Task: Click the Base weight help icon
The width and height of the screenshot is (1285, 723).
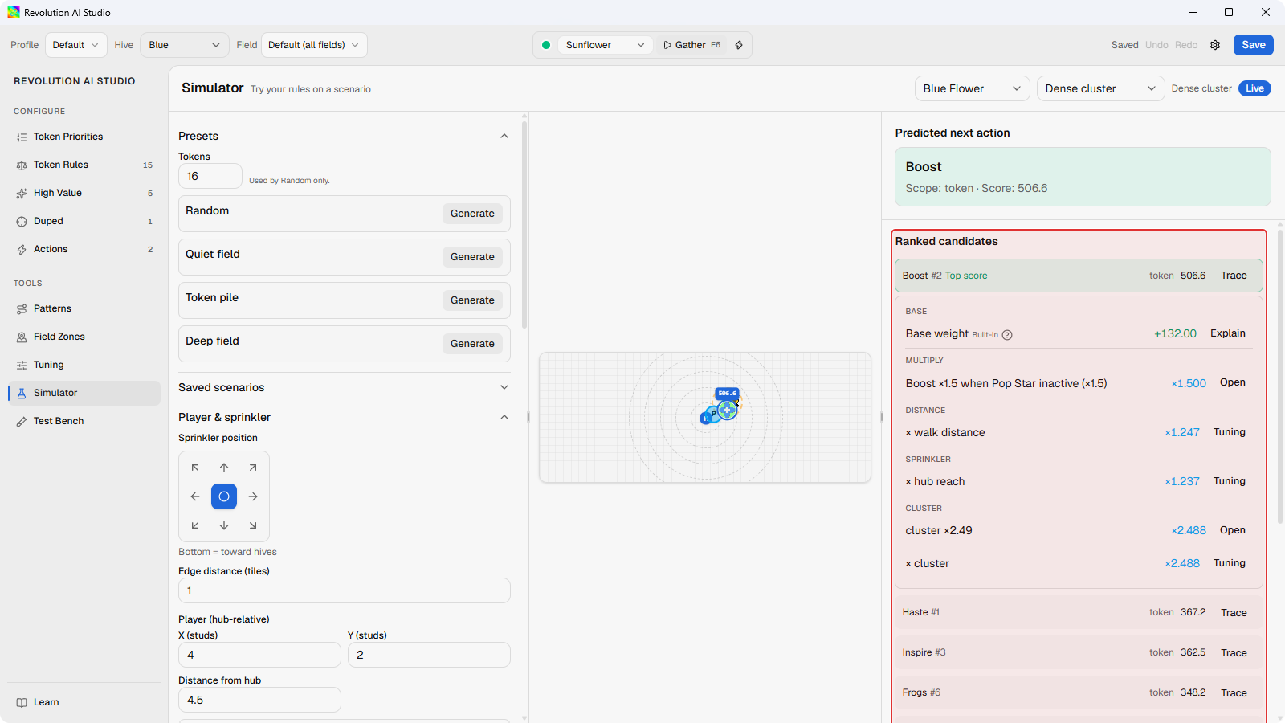Action: [x=1007, y=335]
